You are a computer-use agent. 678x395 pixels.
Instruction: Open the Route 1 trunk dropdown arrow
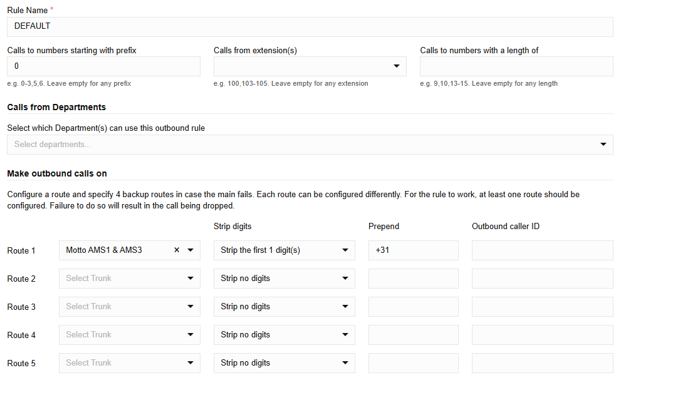click(190, 250)
